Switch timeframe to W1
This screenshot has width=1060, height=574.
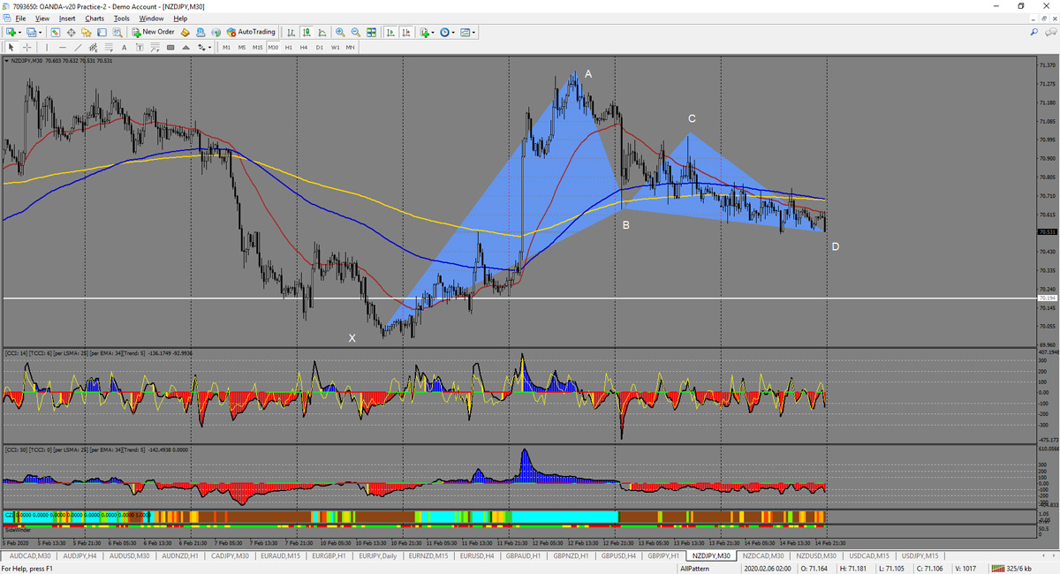point(335,47)
